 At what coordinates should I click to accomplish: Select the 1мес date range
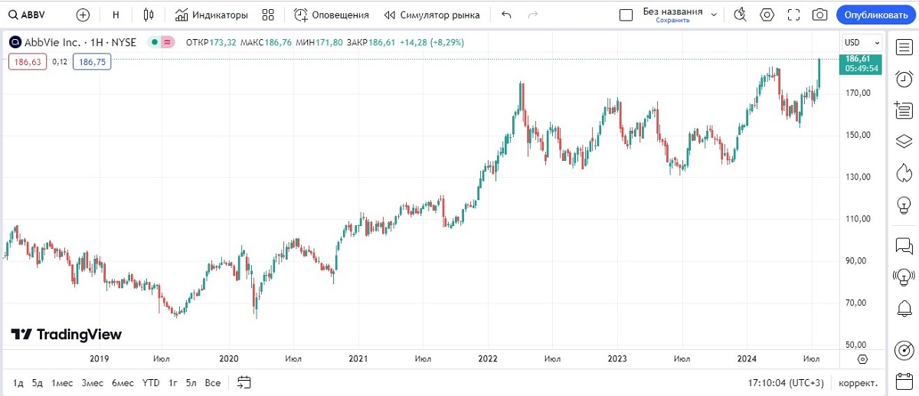coord(62,381)
